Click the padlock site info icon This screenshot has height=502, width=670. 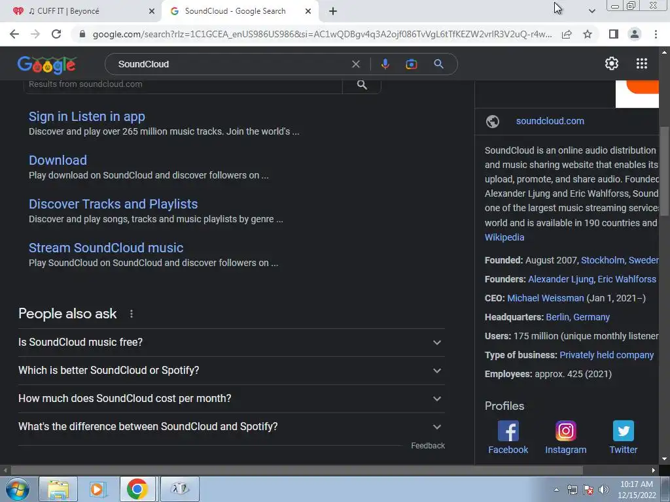click(82, 34)
